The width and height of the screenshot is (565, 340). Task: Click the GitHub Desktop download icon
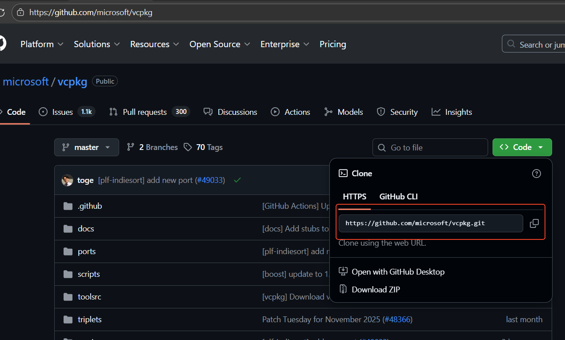pyautogui.click(x=343, y=271)
